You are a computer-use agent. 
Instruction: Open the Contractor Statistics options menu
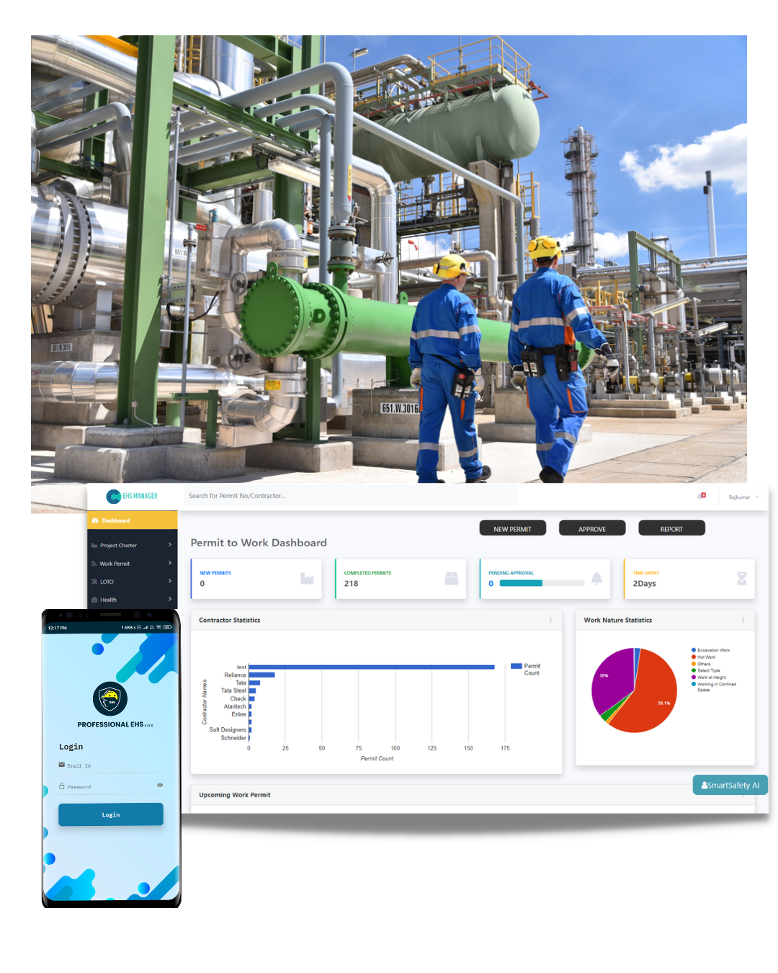(x=550, y=620)
